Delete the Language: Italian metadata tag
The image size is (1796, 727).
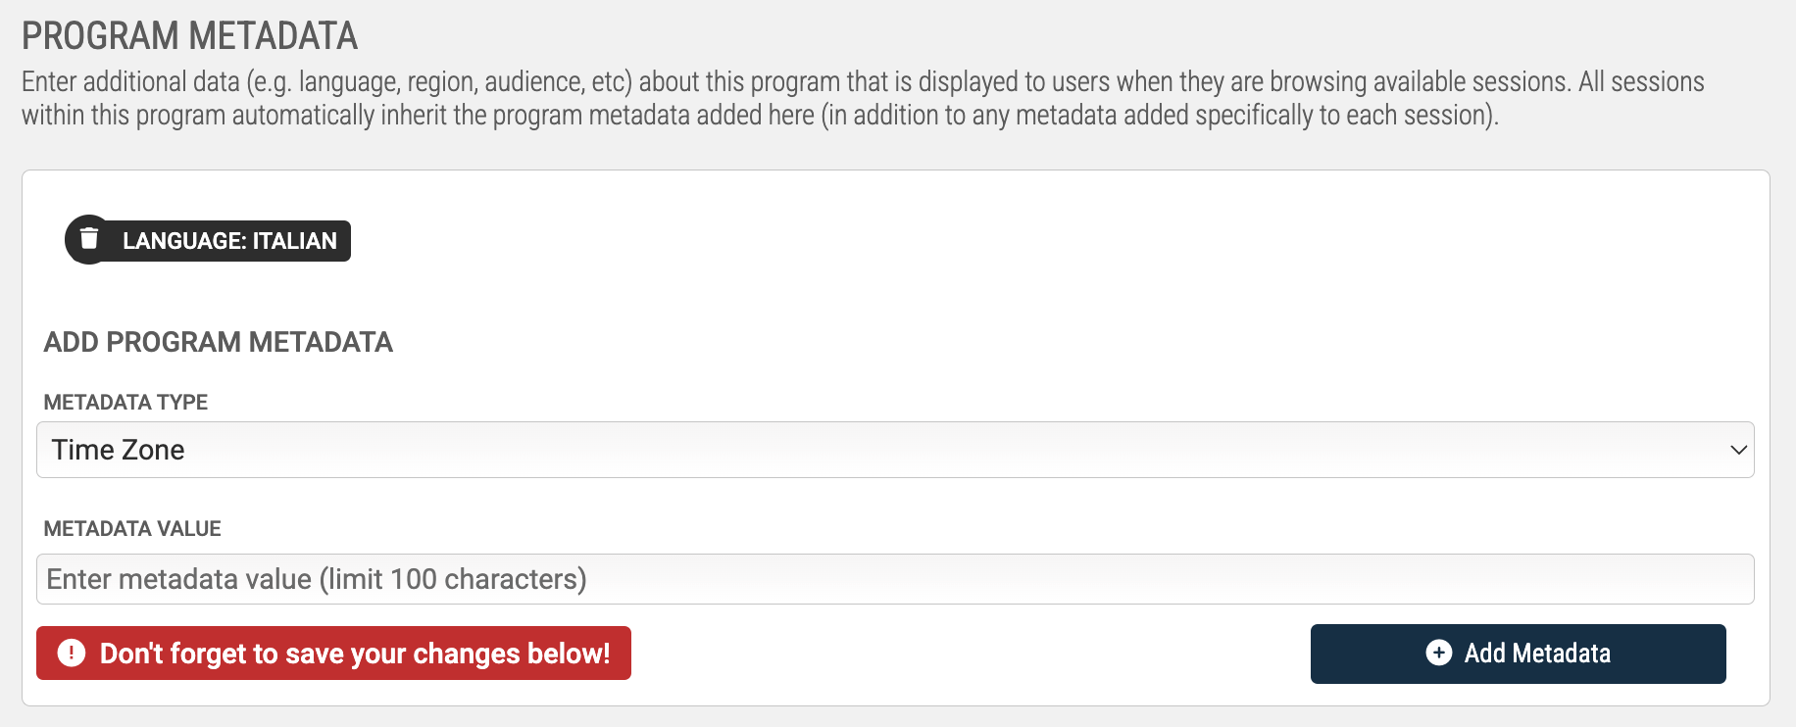click(89, 239)
